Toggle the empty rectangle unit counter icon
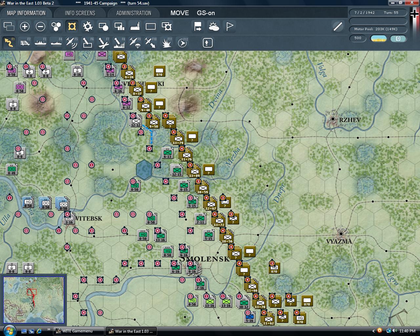Image resolution: width=420 pixels, height=336 pixels. pyautogui.click(x=151, y=27)
